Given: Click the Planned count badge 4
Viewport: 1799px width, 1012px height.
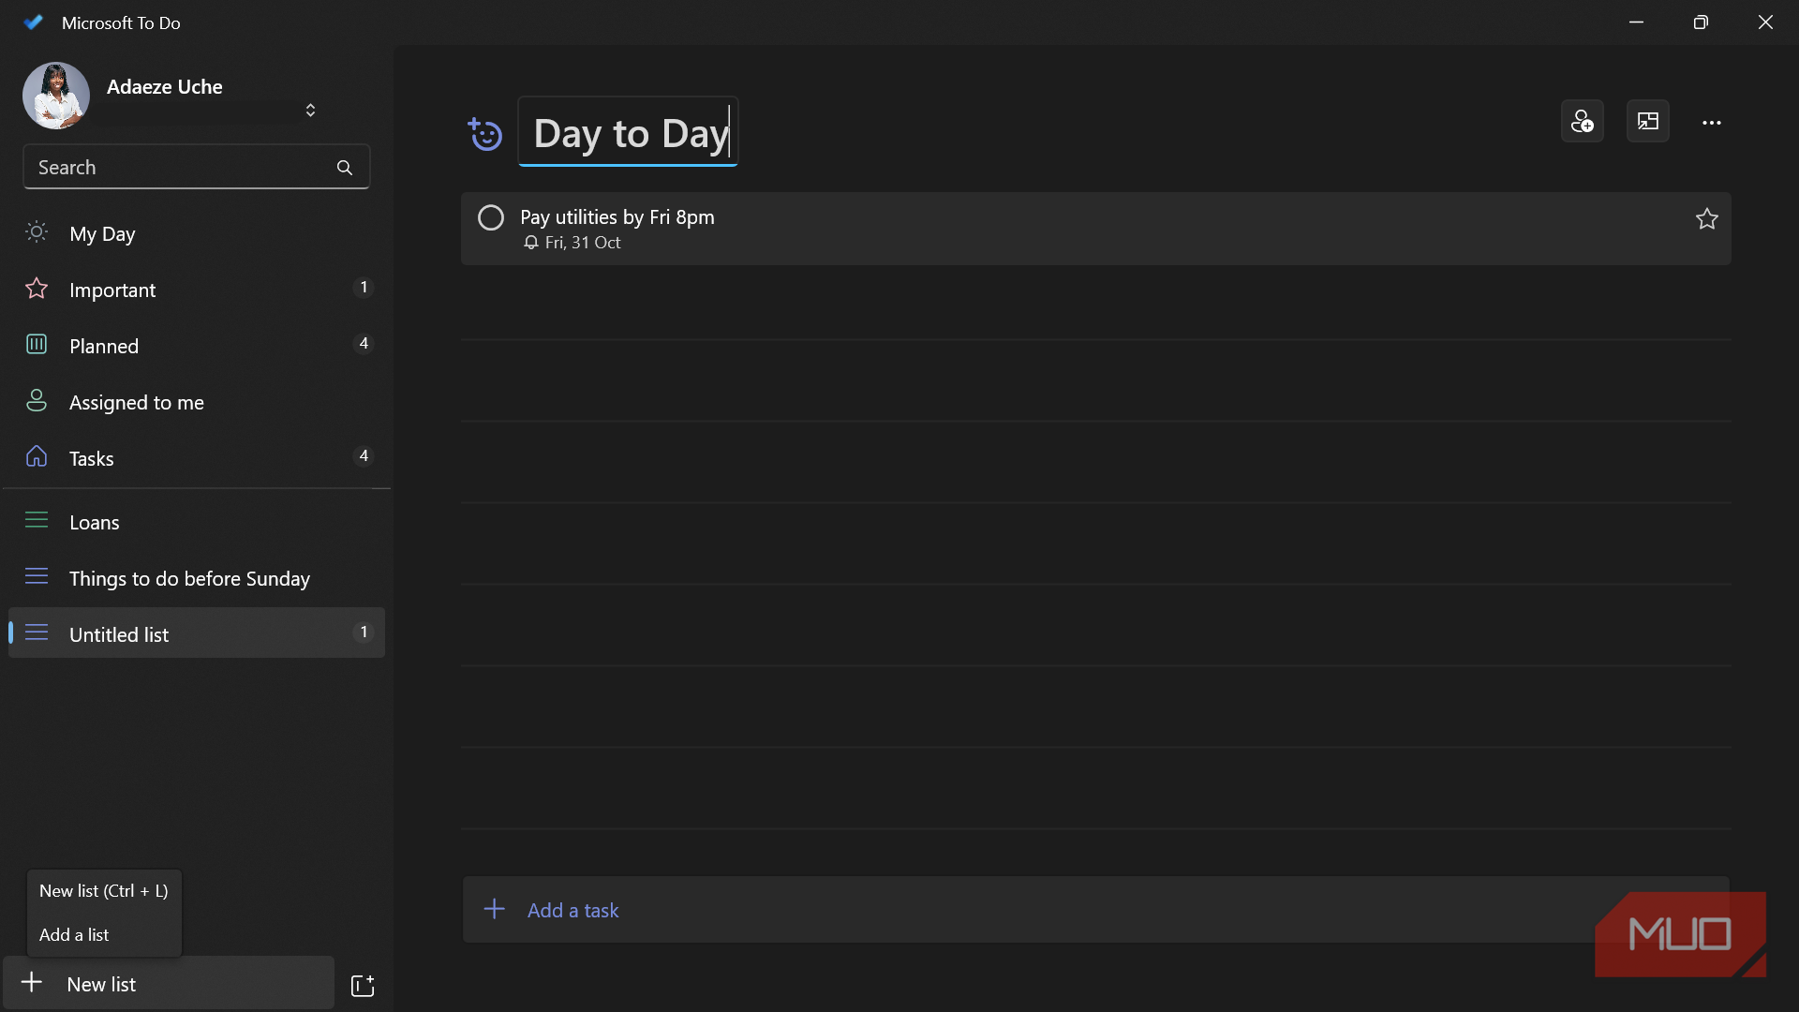Looking at the screenshot, I should (364, 344).
